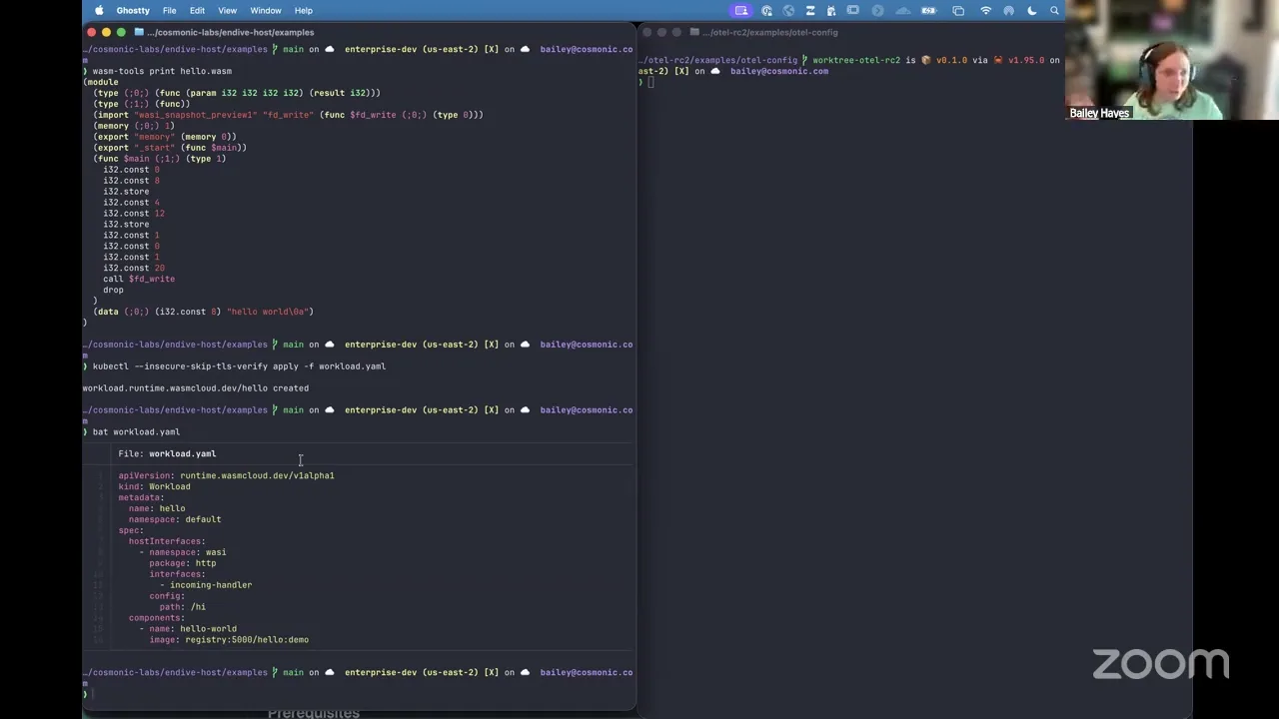Open the Ghostty application menu
This screenshot has width=1279, height=719.
click(x=133, y=10)
